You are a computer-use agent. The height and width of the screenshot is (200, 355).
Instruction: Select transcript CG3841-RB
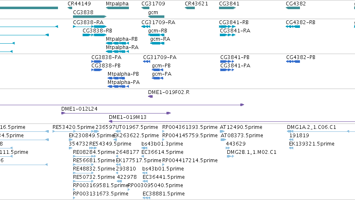(234, 22)
